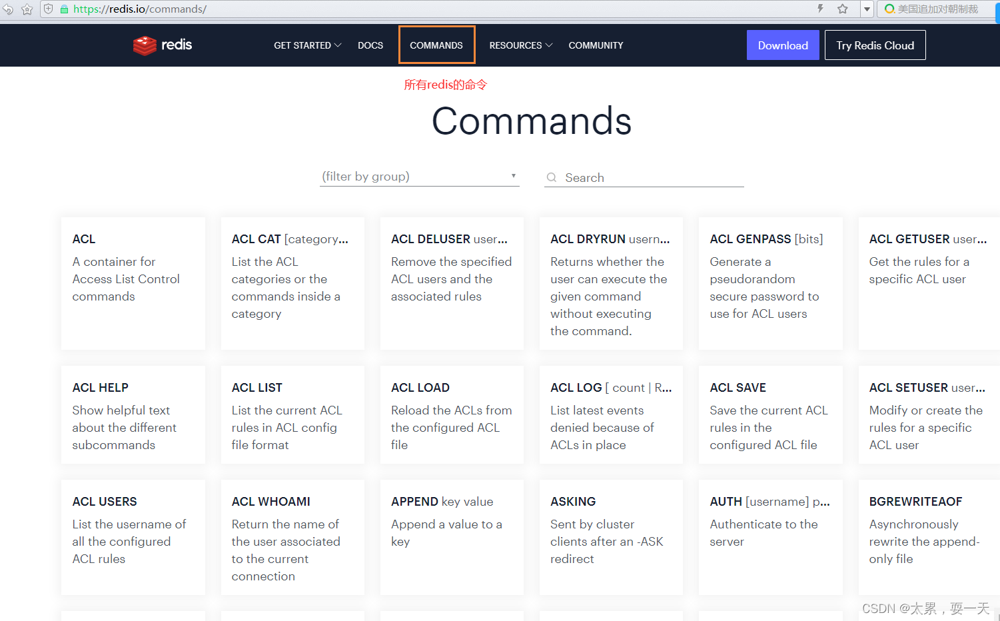This screenshot has height=621, width=1000.
Task: Open the ACL LIST command card
Action: pos(292,414)
